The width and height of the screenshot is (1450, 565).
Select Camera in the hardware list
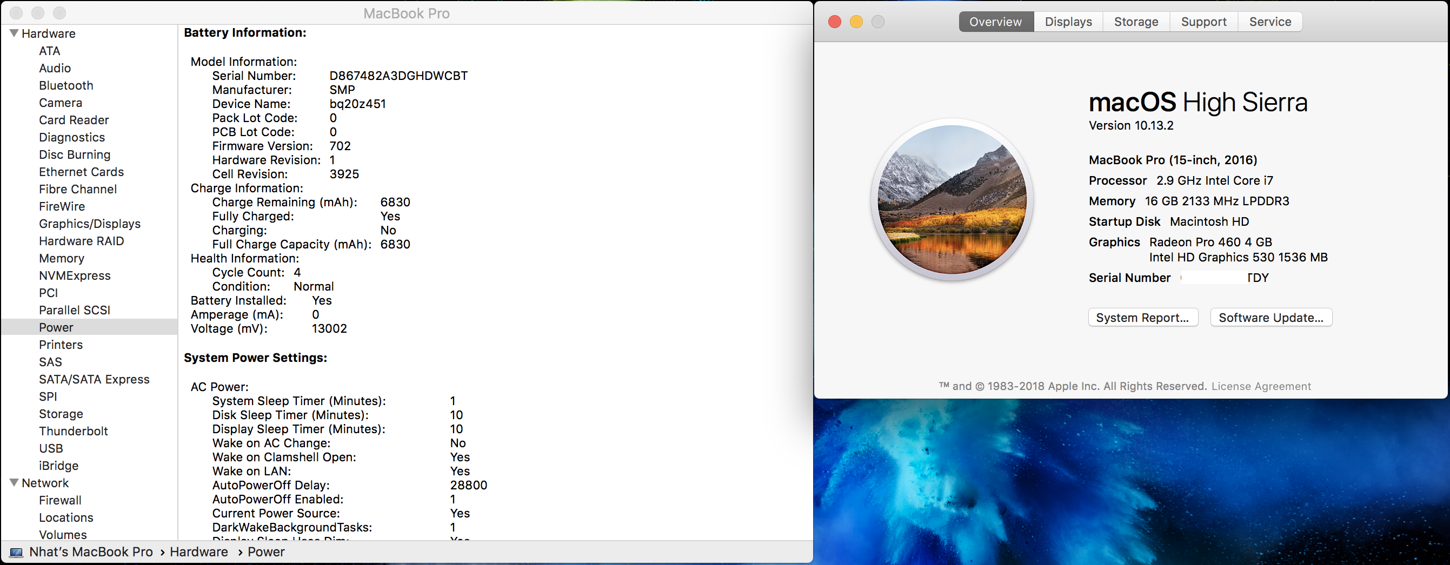coord(60,103)
